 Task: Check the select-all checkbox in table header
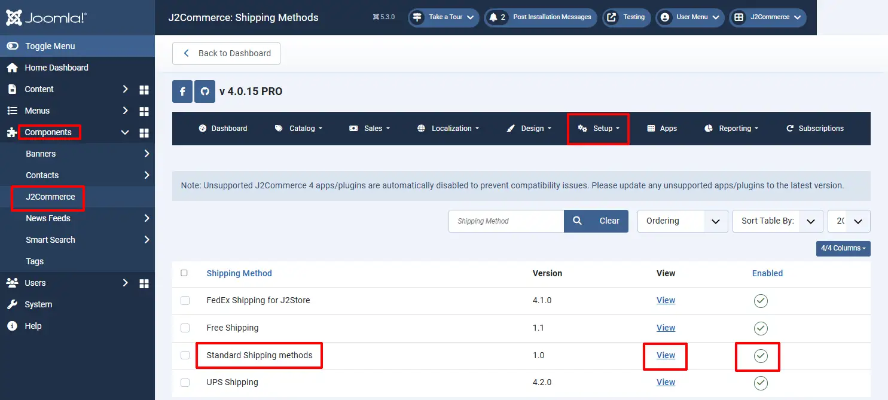tap(184, 273)
